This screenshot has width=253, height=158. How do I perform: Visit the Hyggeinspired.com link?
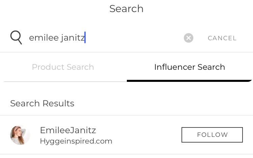click(x=76, y=141)
